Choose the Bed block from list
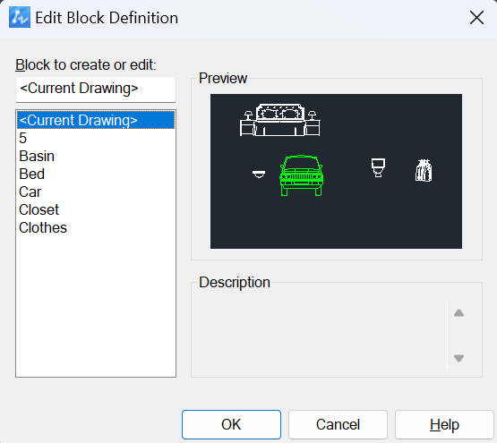 click(96, 174)
